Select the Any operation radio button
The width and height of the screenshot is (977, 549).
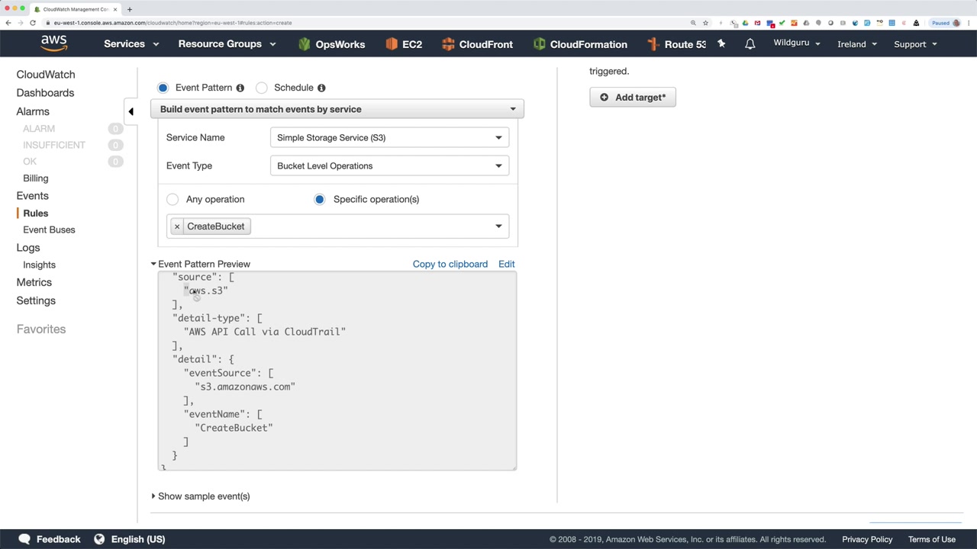click(173, 200)
